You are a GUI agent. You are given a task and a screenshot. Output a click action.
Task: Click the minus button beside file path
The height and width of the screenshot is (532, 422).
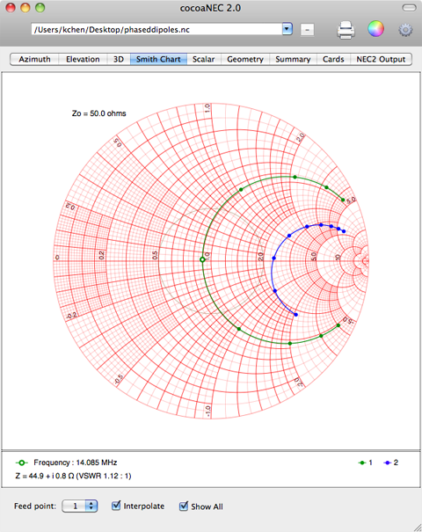[307, 30]
